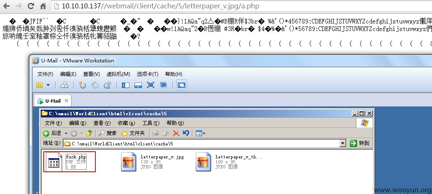Open the VMware snapshot manager
Viewport: 432px width, 194px height.
click(108, 85)
